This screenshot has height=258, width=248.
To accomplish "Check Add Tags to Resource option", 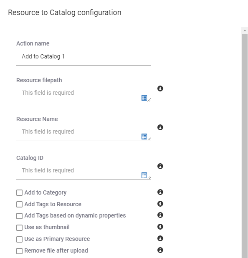I will tap(20, 205).
